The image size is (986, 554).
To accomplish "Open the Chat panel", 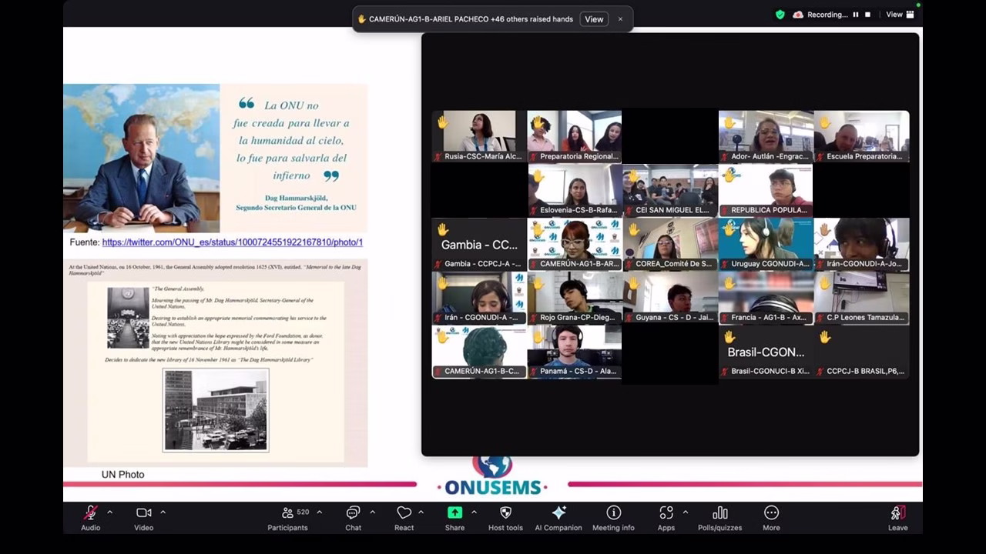I will tap(353, 513).
